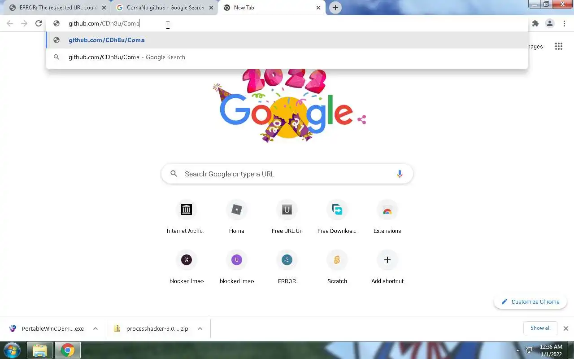Close the New Tab tab
574x359 pixels.
click(x=318, y=8)
